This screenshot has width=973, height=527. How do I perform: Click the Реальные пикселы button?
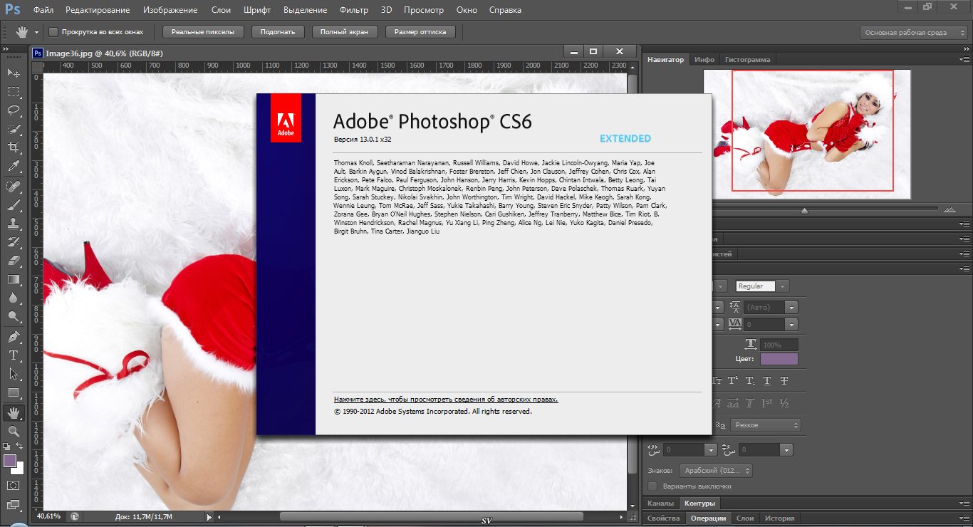(x=203, y=32)
